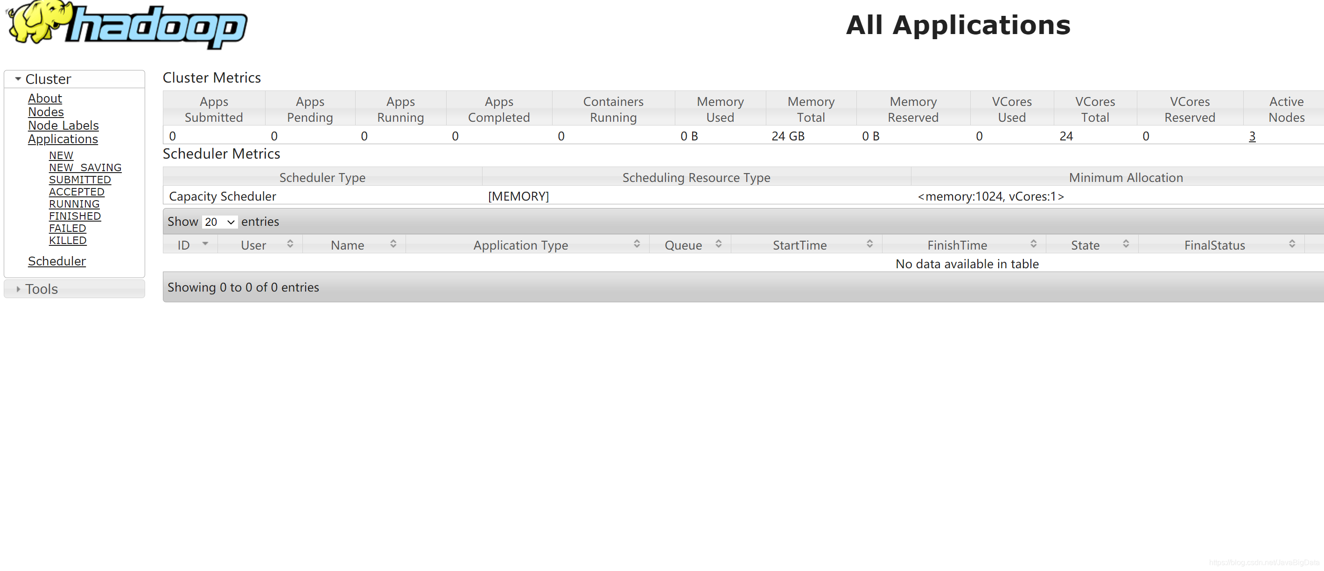Screen dimensions: 1324x571
Task: Sort table by ID column arrow
Action: coord(205,244)
